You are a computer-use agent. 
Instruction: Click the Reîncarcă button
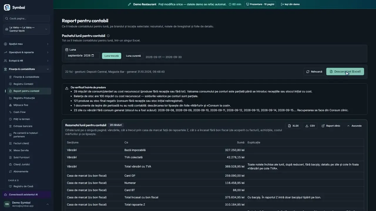coord(314,72)
